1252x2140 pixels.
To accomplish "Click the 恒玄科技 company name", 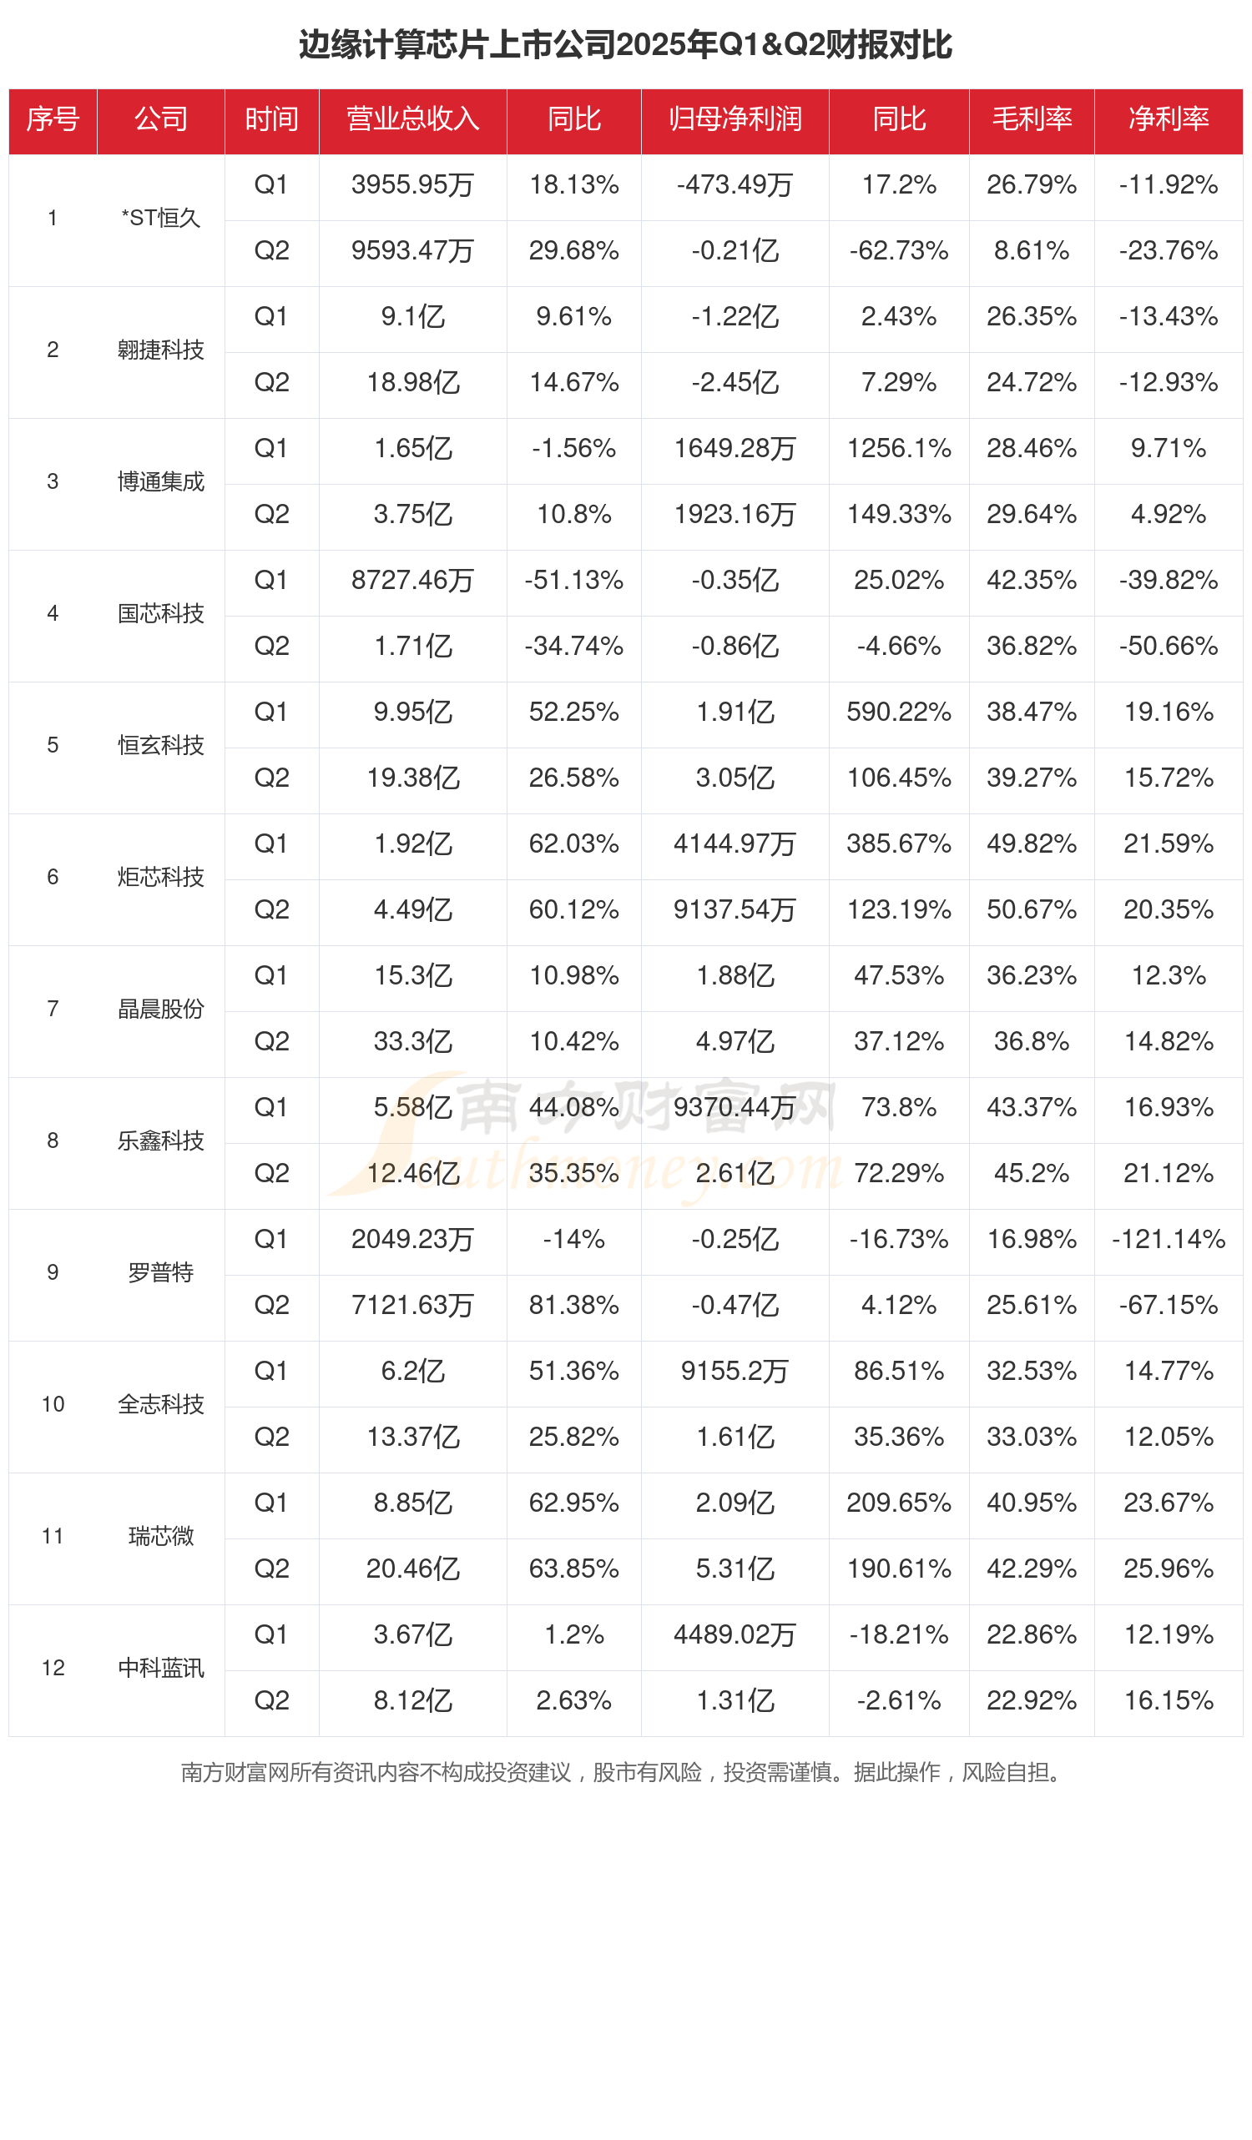I will point(160,745).
